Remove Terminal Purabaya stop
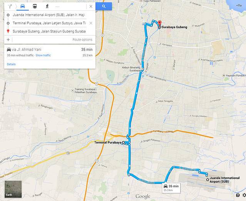The image size is (246, 201). 91,23
